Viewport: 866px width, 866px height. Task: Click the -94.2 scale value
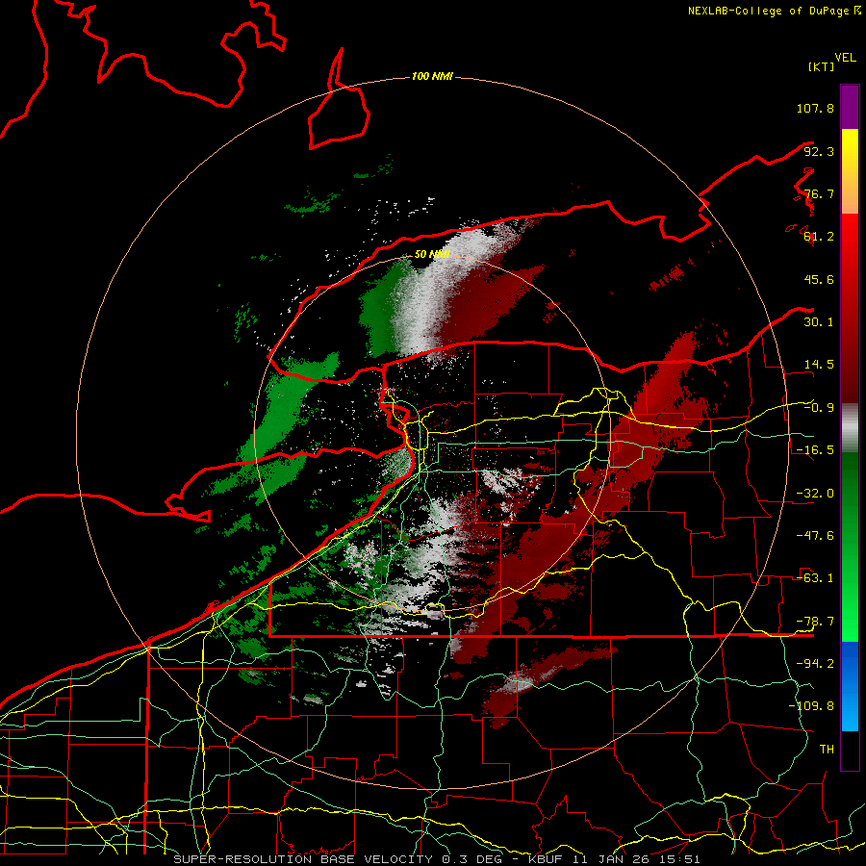point(815,664)
